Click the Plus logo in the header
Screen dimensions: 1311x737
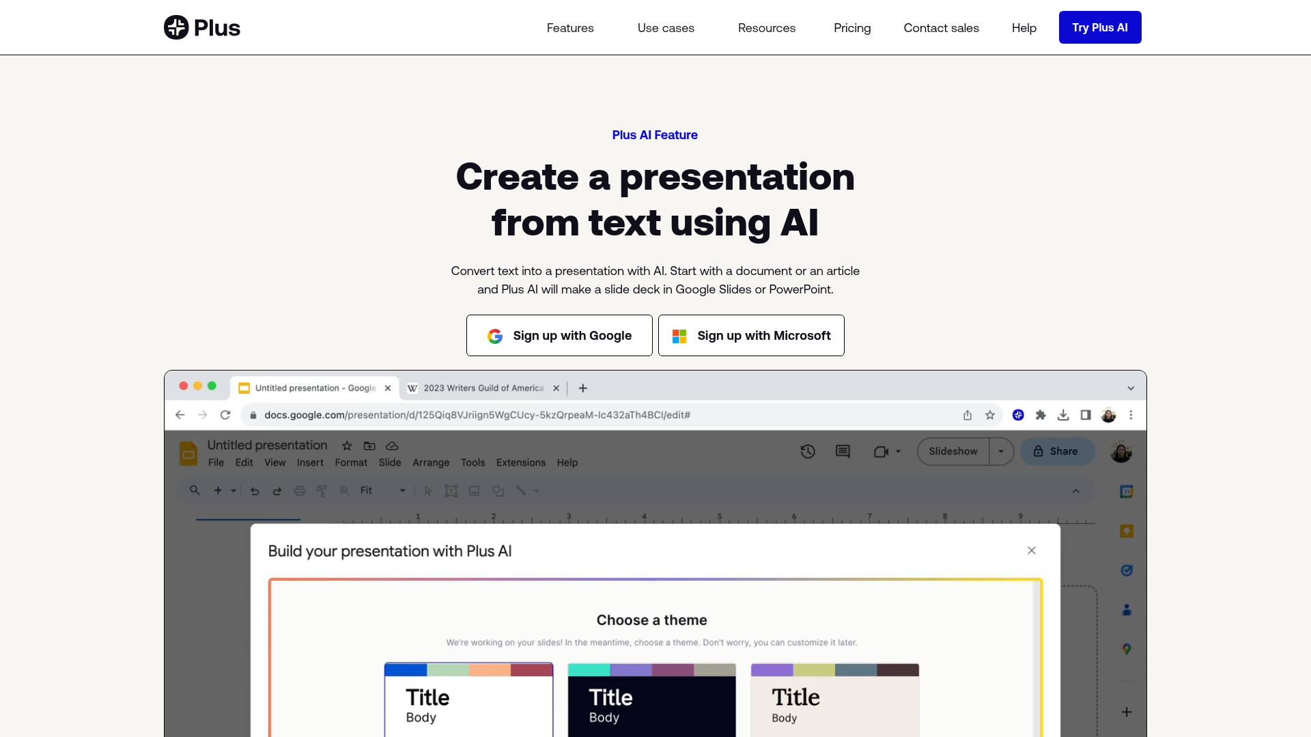202,27
